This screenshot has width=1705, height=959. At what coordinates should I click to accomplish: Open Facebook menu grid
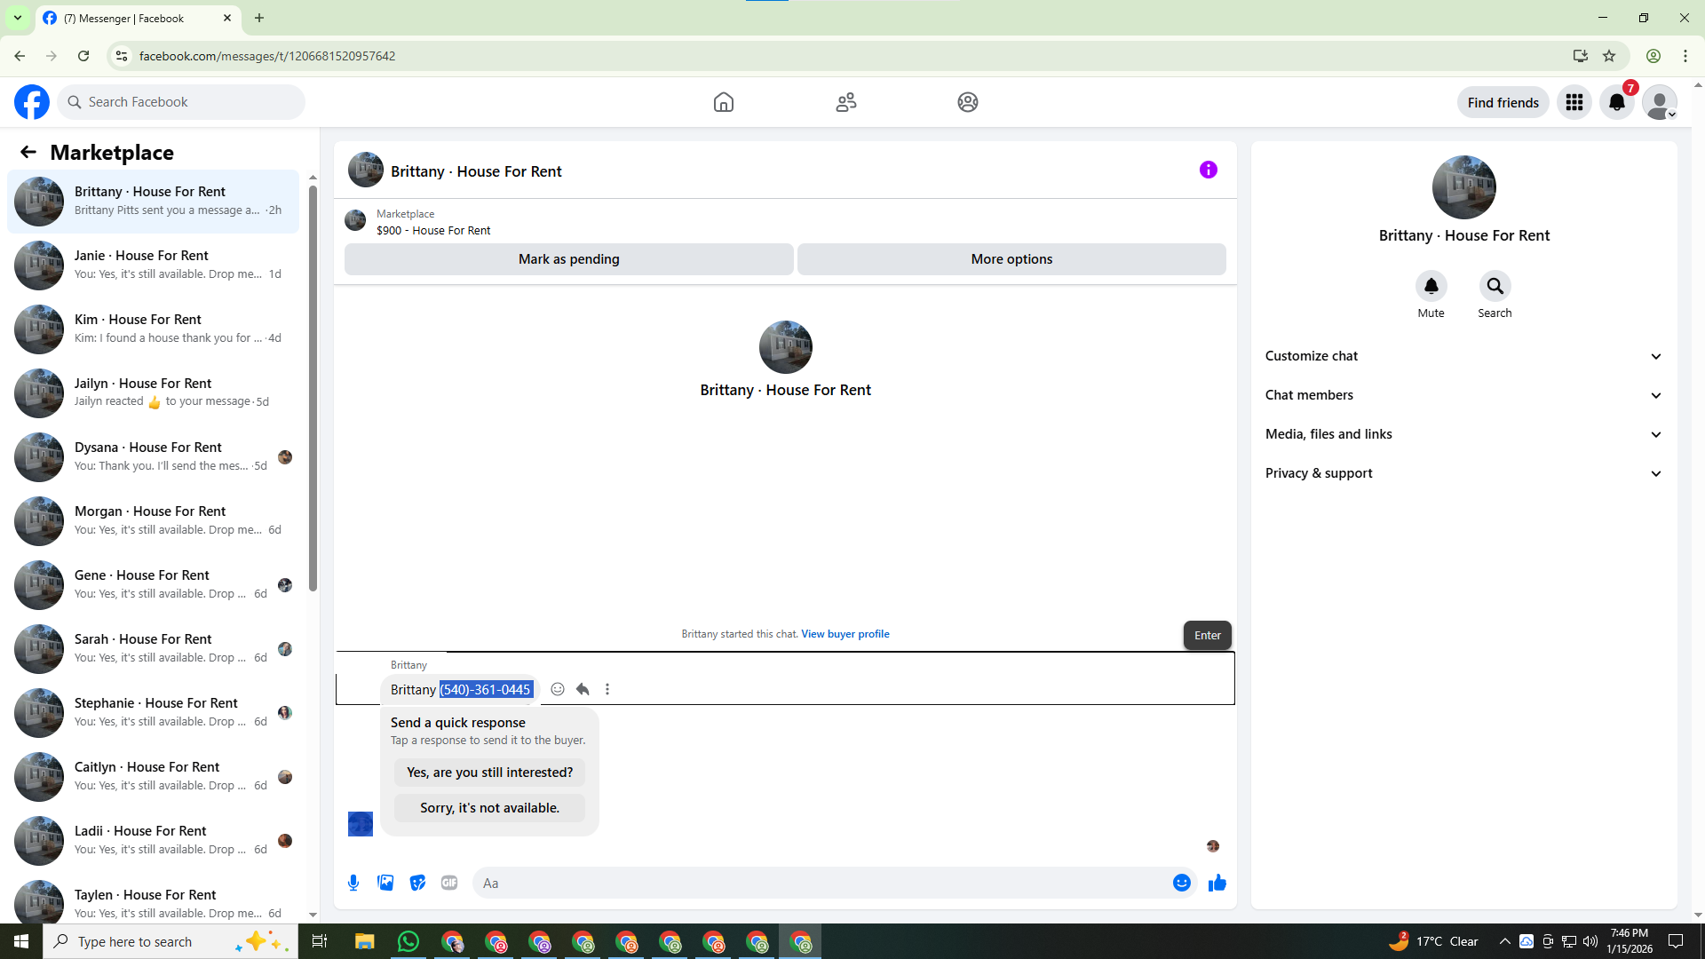click(1574, 102)
